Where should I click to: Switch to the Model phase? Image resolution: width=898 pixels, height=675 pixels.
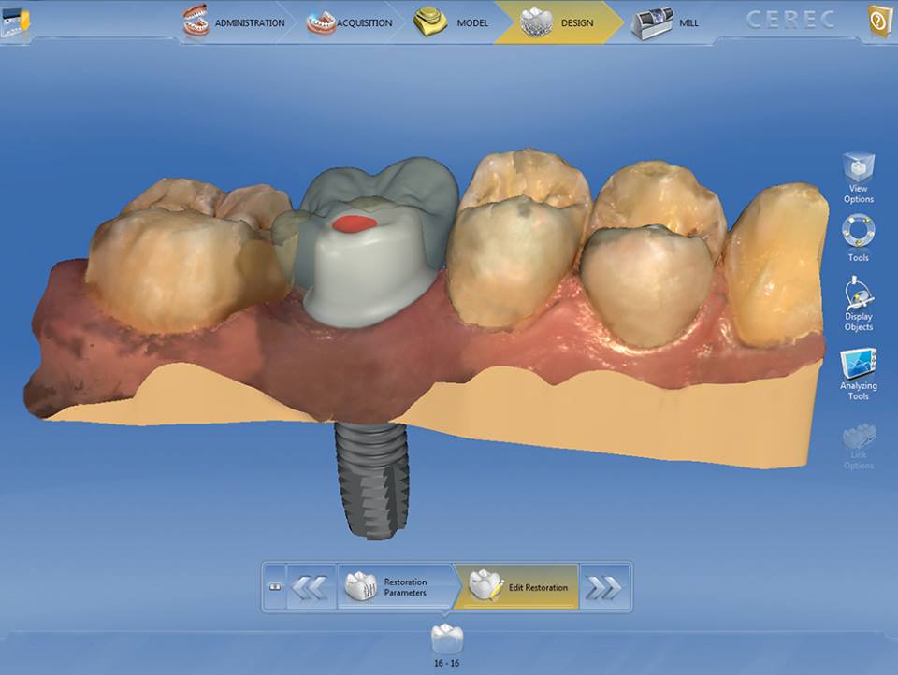click(x=451, y=22)
